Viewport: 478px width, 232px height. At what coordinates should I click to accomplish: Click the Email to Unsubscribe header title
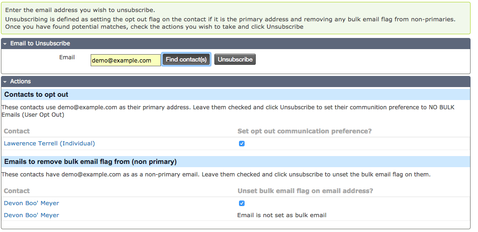40,44
